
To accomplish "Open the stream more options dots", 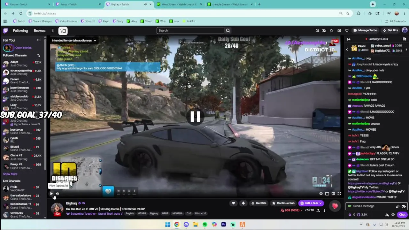I will 324,211.
